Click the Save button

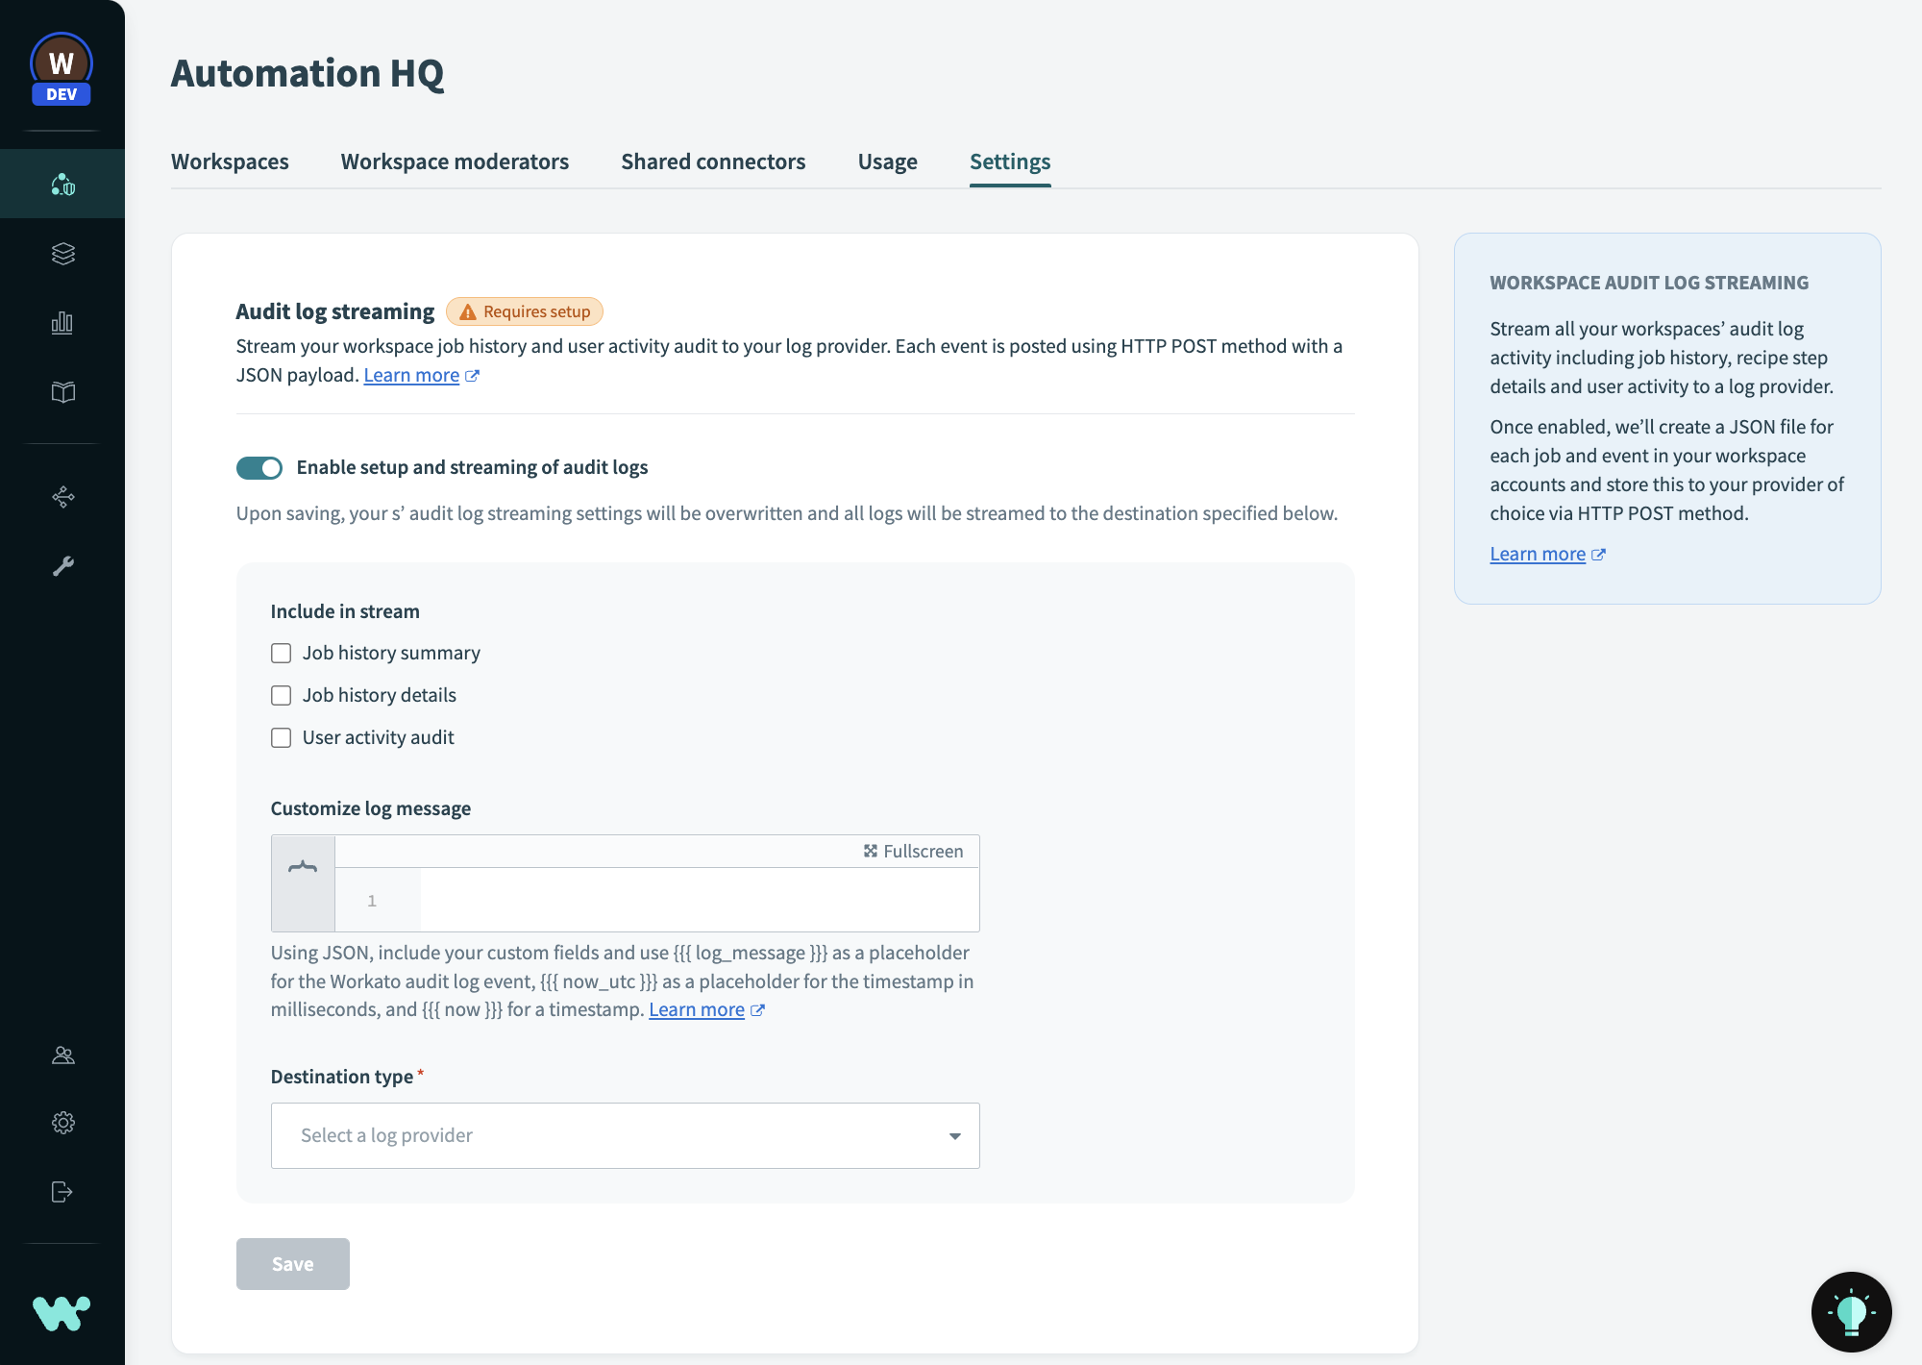point(292,1264)
